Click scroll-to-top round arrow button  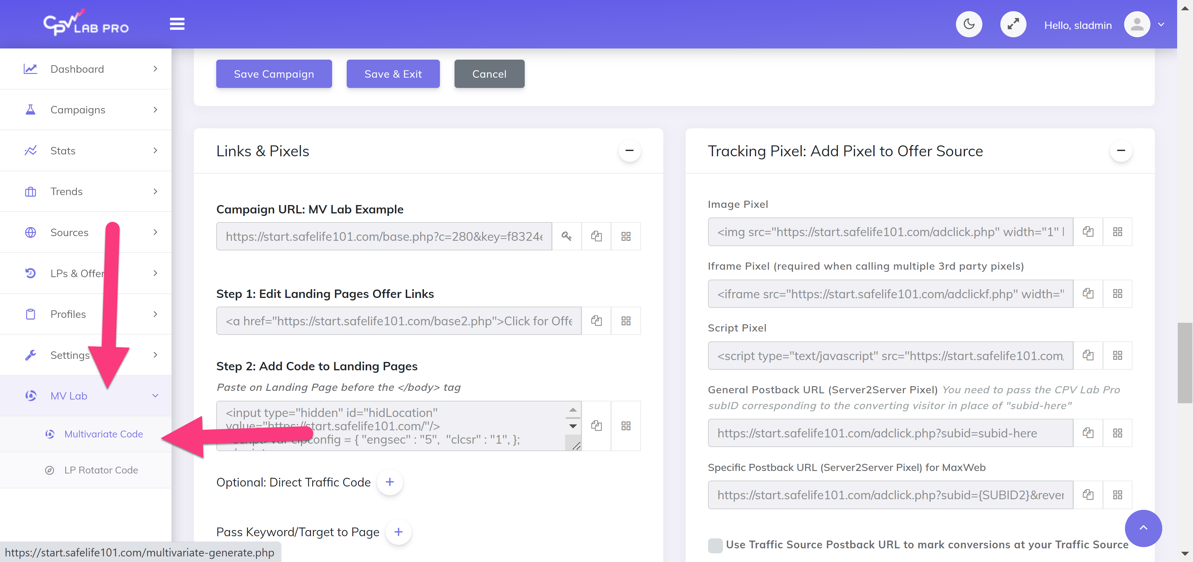tap(1143, 528)
